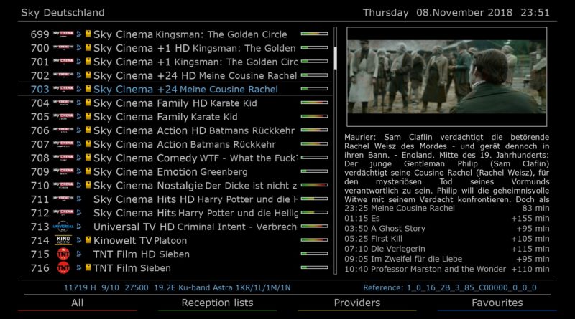This screenshot has height=319, width=575.
Task: Click the Sky Deutschland title
Action: click(63, 13)
